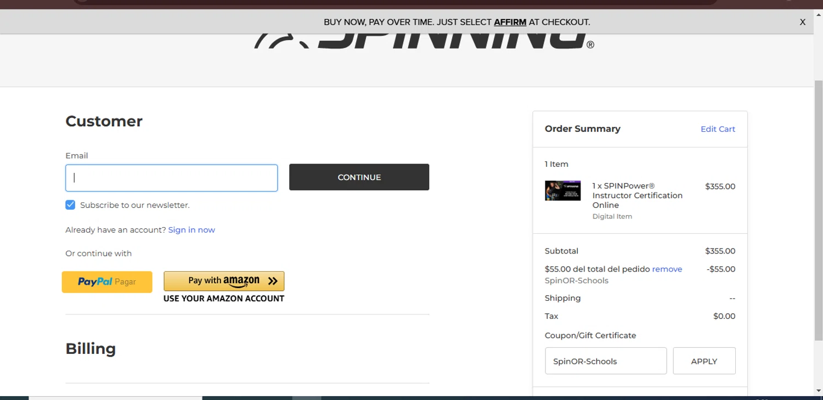Click the Digital Item label
Screen dimensions: 823x400
pyautogui.click(x=612, y=216)
